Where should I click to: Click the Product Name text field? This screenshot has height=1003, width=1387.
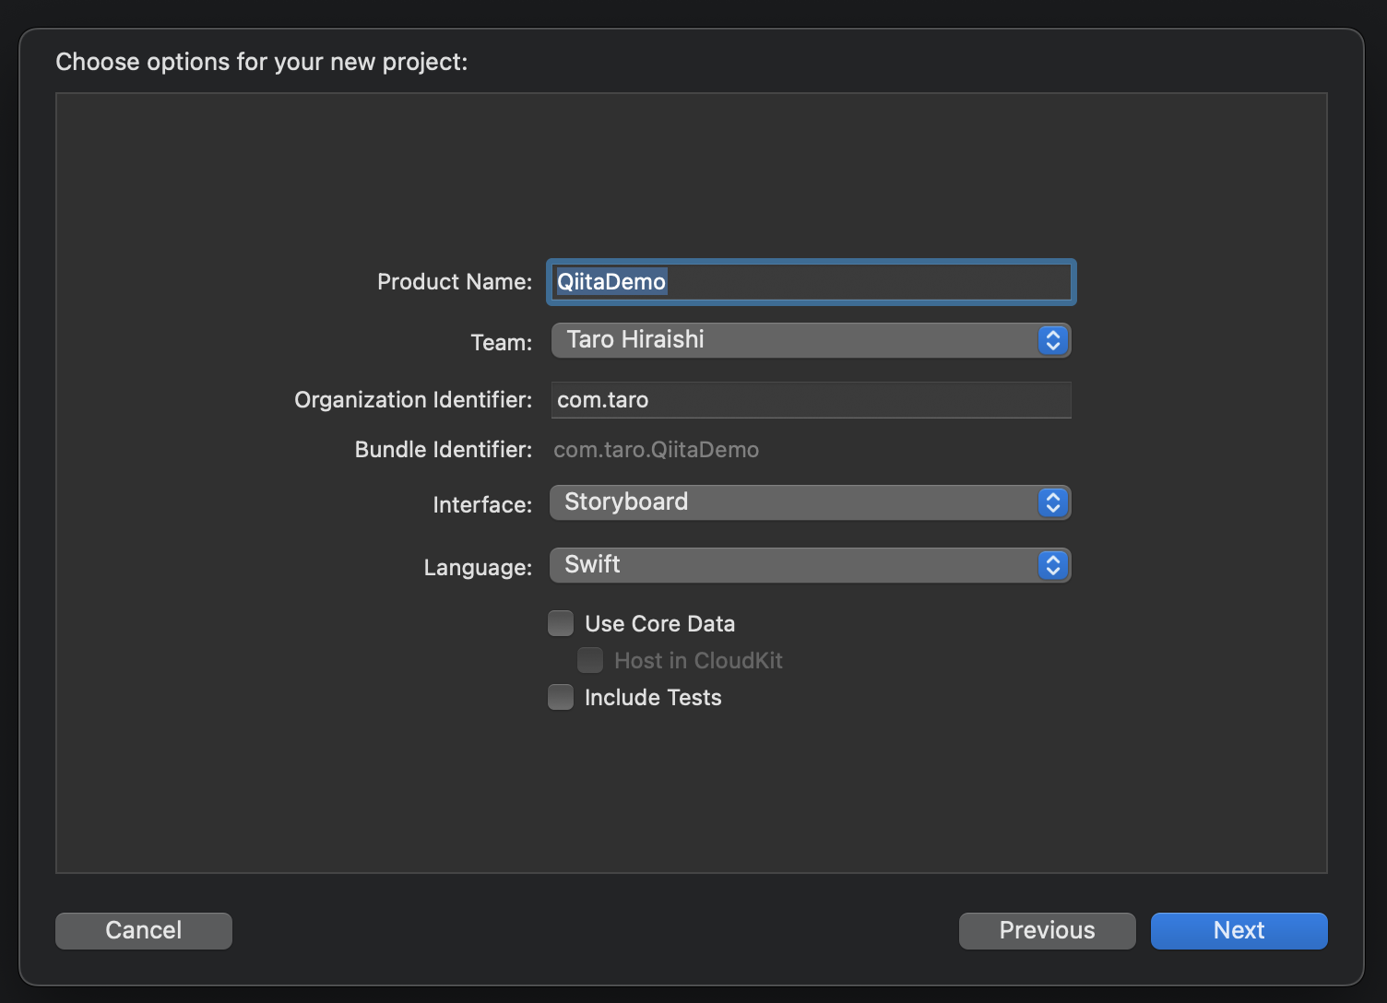pyautogui.click(x=811, y=282)
